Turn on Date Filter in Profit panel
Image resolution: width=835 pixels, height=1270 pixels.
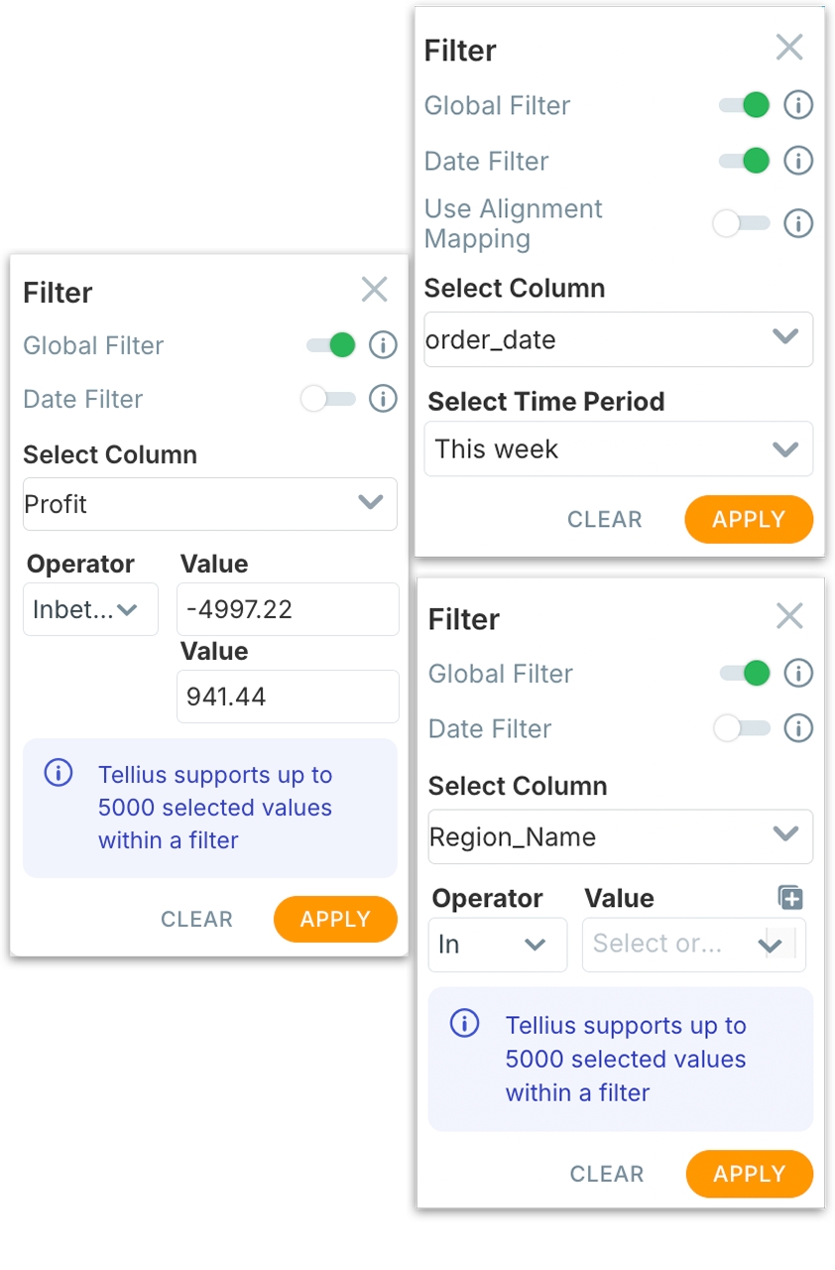click(328, 399)
